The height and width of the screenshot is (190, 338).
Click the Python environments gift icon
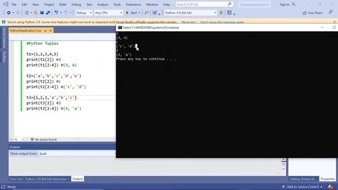(x=221, y=13)
